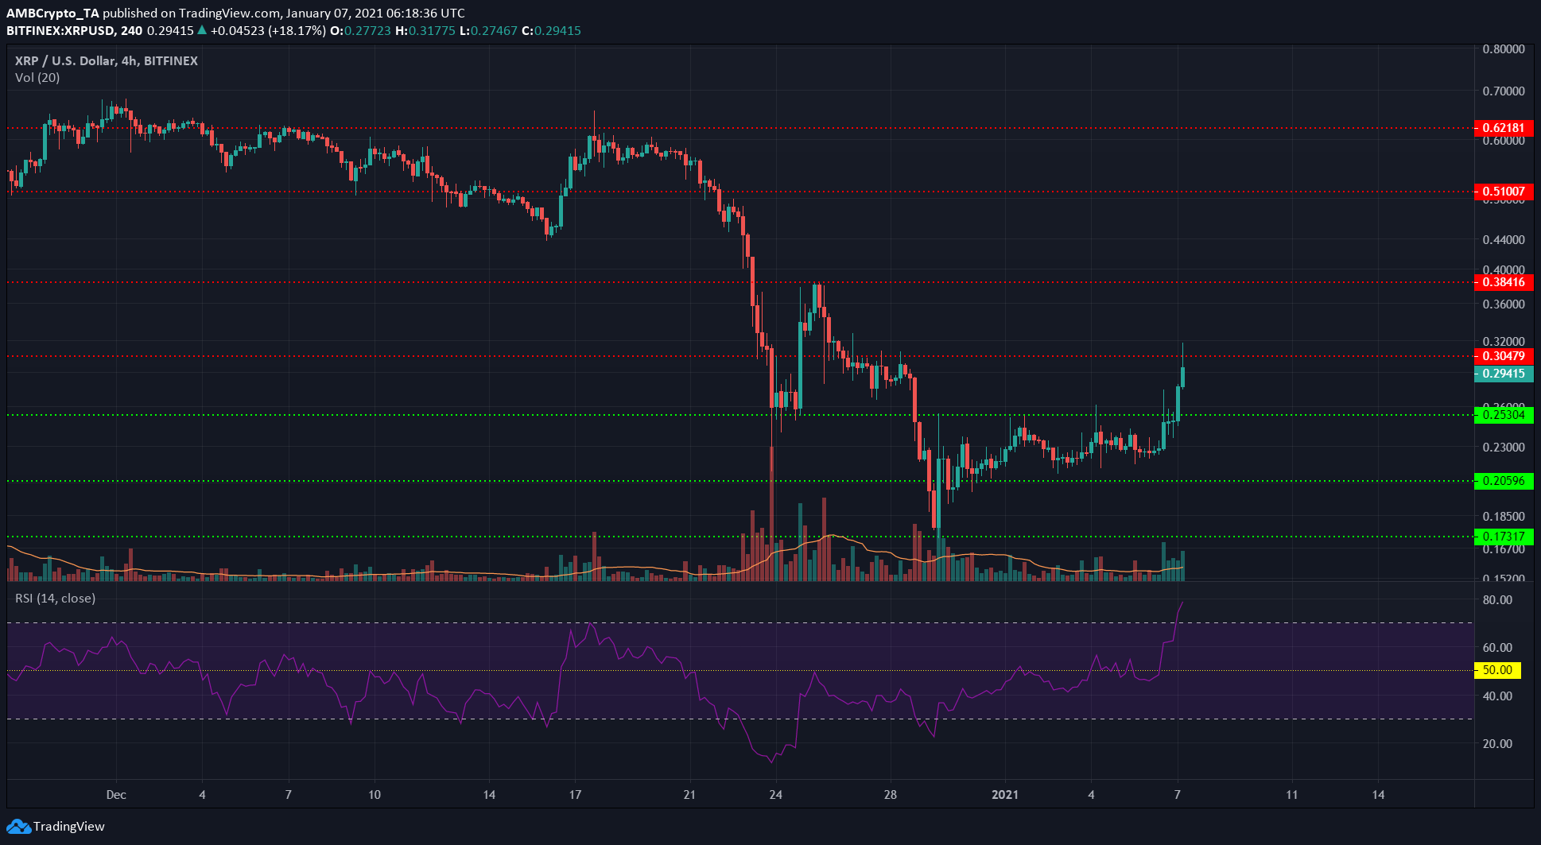Viewport: 1541px width, 845px height.
Task: Click the RSI 20.00 axis tick
Action: (x=1497, y=743)
